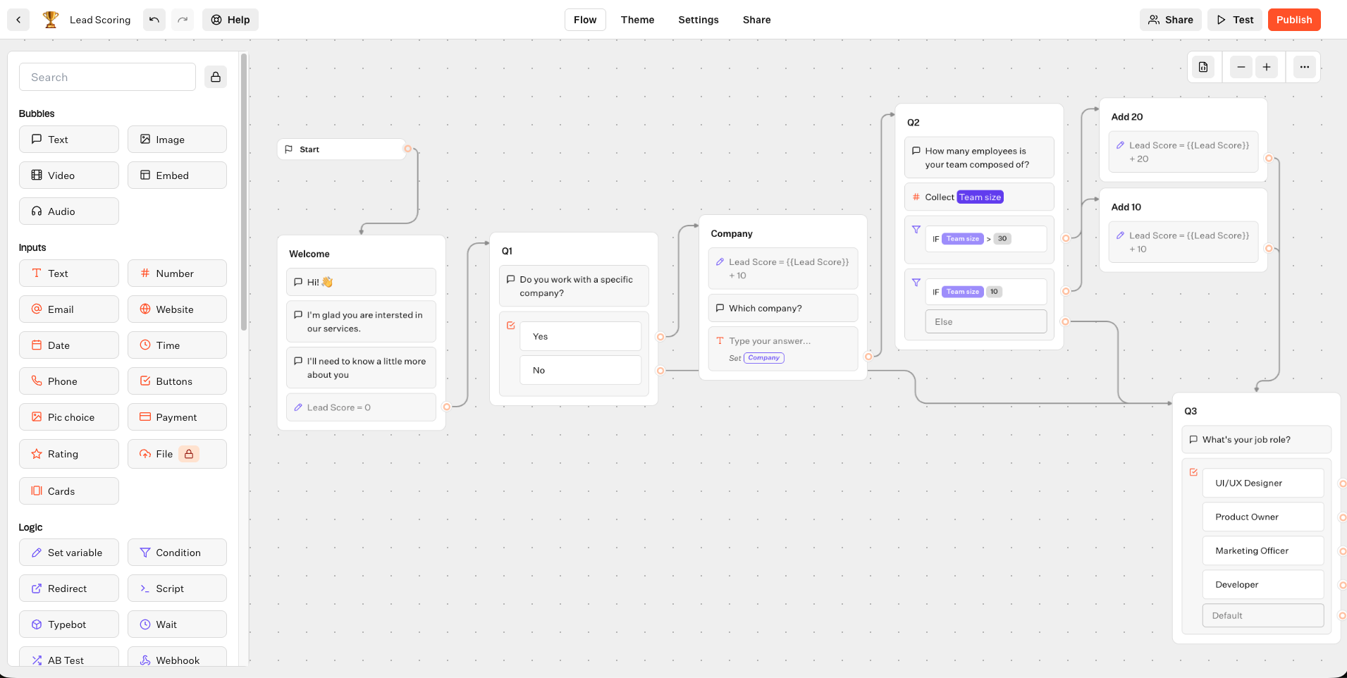The width and height of the screenshot is (1347, 678).
Task: Toggle the sidebar lock icon
Action: pyautogui.click(x=216, y=77)
